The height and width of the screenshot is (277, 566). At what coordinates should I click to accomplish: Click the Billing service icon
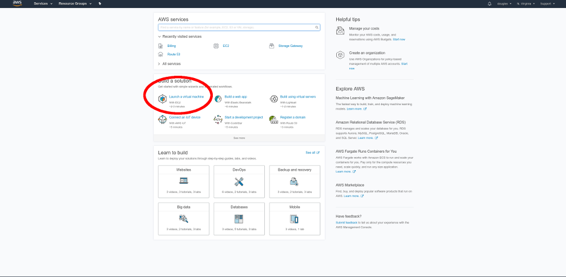click(161, 46)
